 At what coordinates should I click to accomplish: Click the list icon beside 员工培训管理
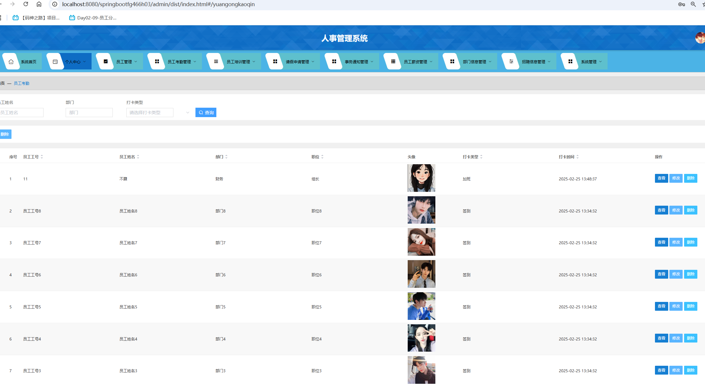(x=216, y=61)
